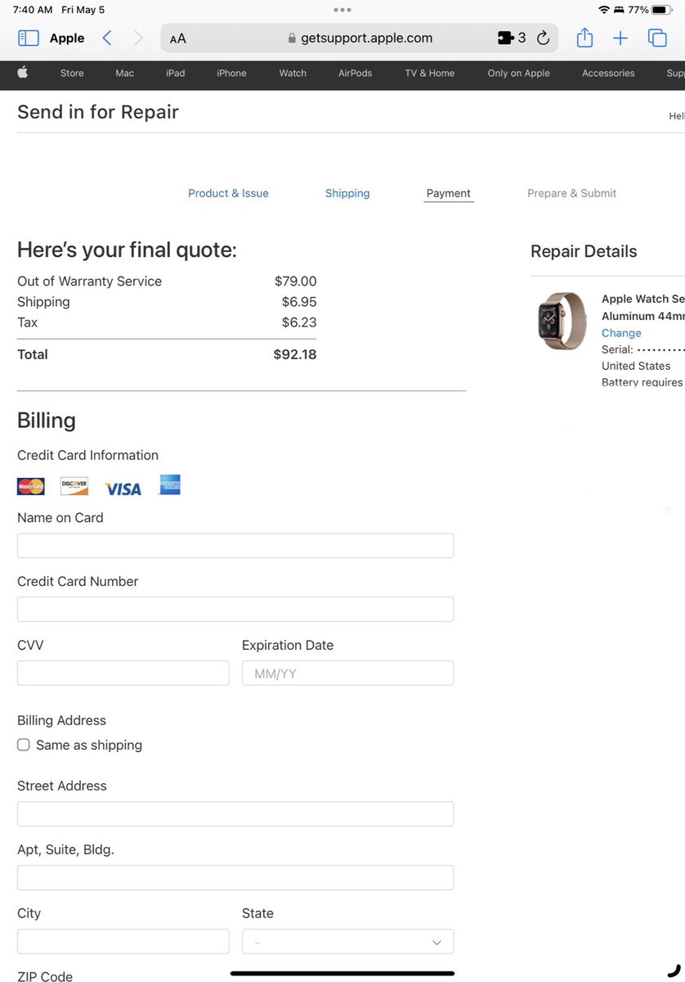This screenshot has height=982, width=685.
Task: Focus the Apt, Suite, Bldg. field
Action: (235, 878)
